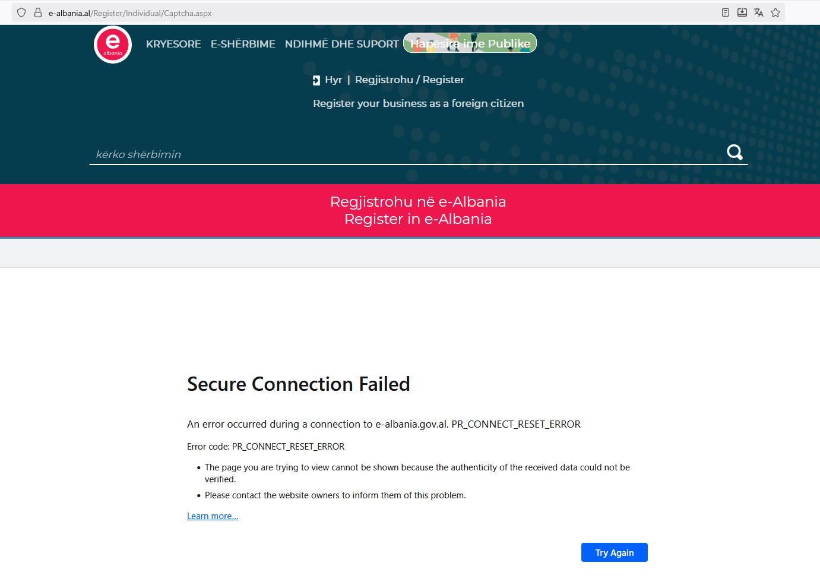Select Regjistrohu / Register
The width and height of the screenshot is (820, 588).
[409, 80]
